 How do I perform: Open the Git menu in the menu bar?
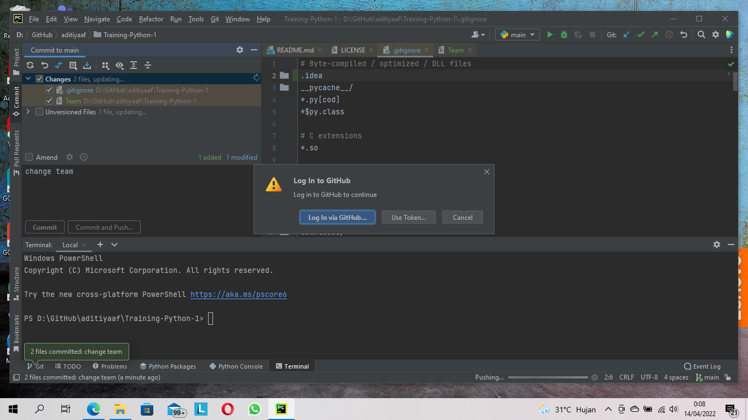click(215, 19)
